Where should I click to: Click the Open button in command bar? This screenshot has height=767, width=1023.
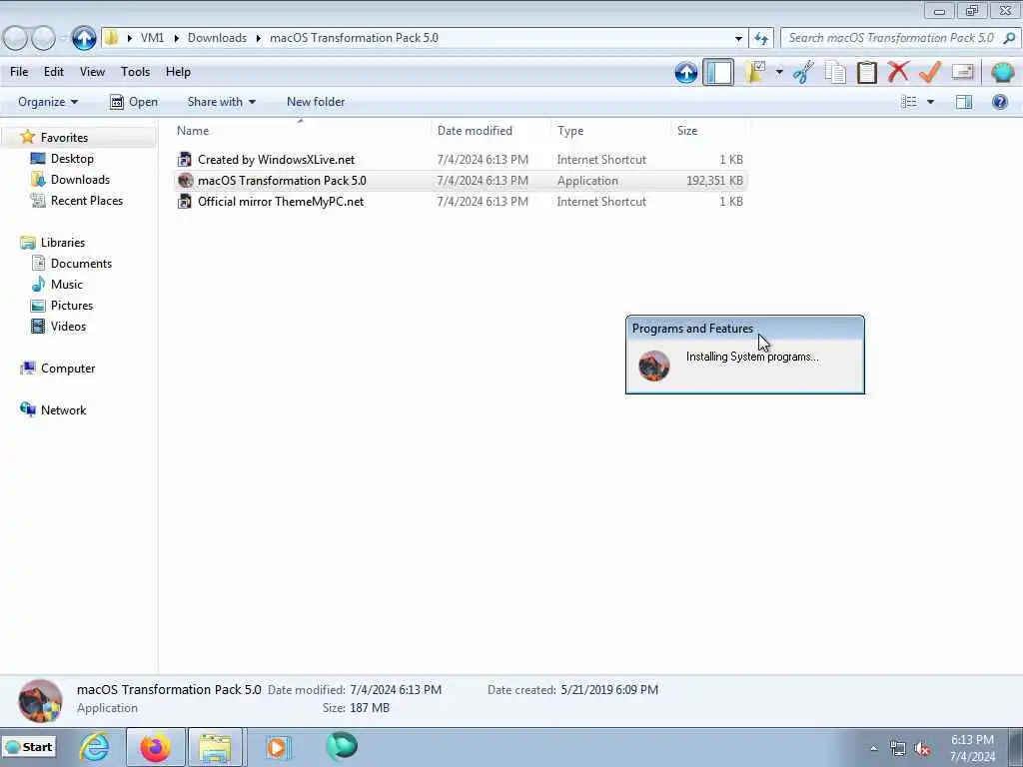pos(134,102)
